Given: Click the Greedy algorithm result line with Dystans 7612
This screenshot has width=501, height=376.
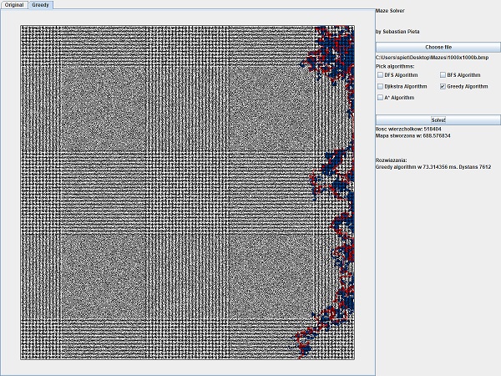Looking at the screenshot, I should [x=433, y=167].
